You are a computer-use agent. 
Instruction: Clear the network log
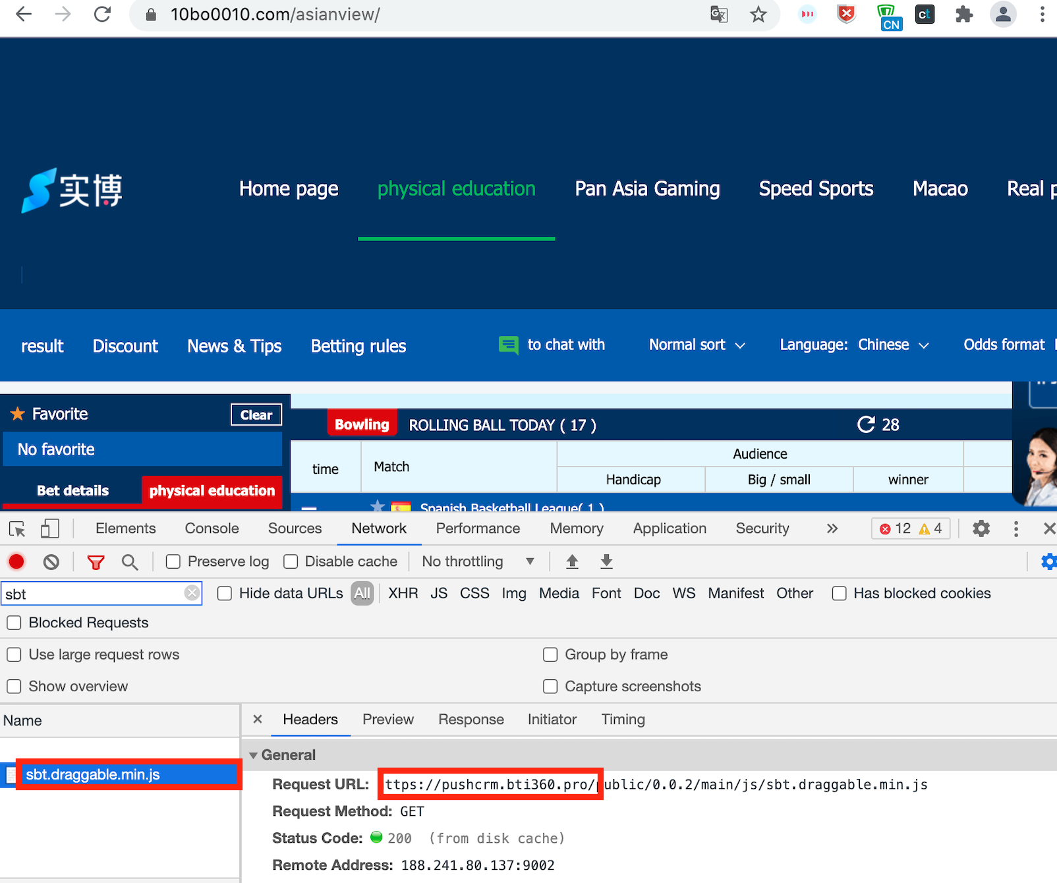[51, 561]
